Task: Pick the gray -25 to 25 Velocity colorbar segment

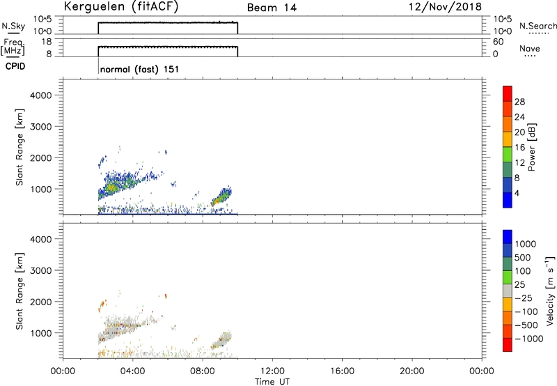Action: [x=508, y=291]
